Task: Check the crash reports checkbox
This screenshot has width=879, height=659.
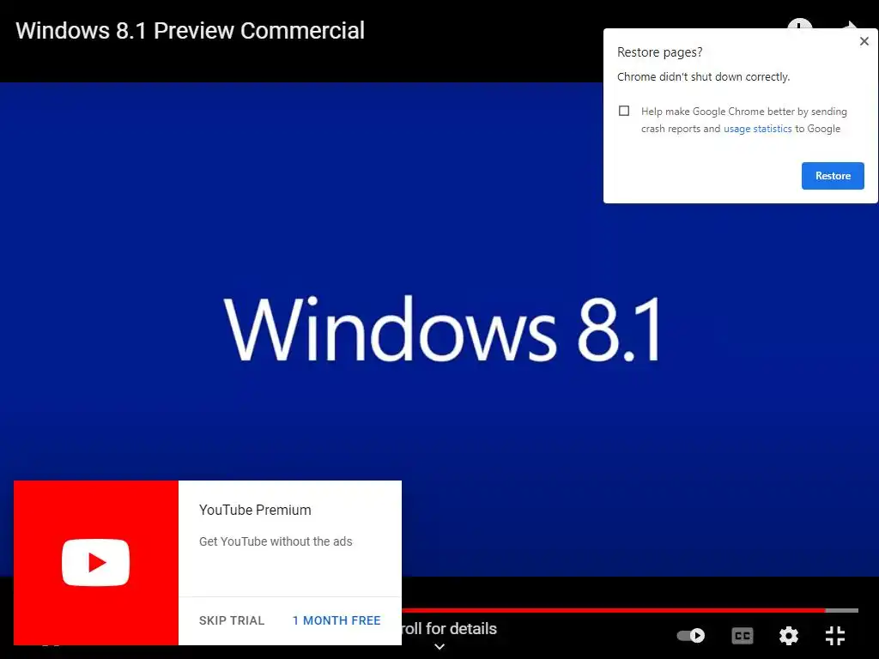Action: point(624,111)
